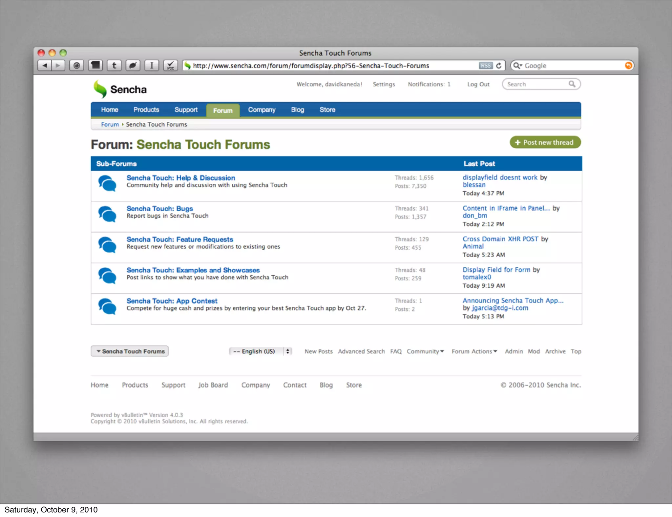Viewport: 672px width, 517px height.
Task: Jump to Top of page link
Action: [576, 351]
